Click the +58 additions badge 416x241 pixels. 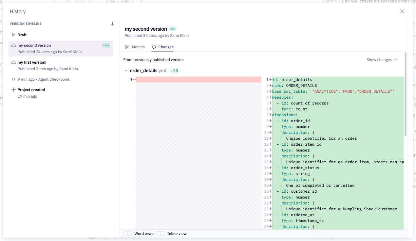pyautogui.click(x=174, y=71)
